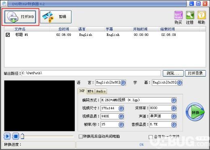Play the preview video

pos(7,136)
